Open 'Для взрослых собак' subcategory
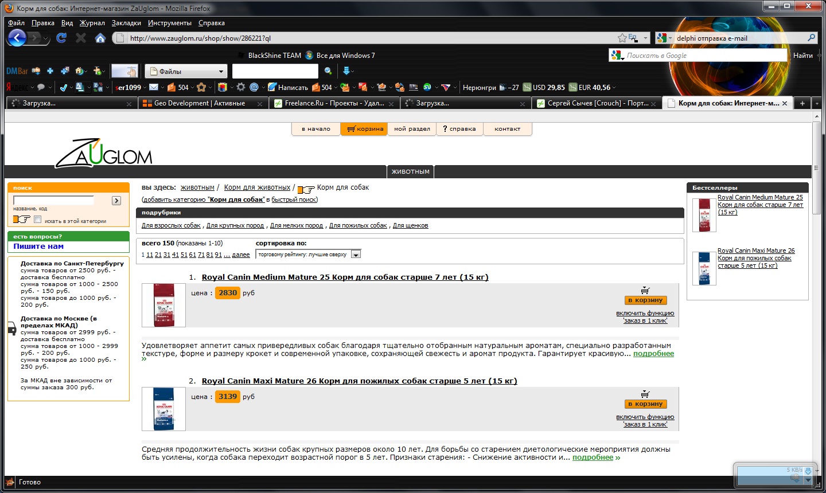This screenshot has width=826, height=493. coord(171,226)
